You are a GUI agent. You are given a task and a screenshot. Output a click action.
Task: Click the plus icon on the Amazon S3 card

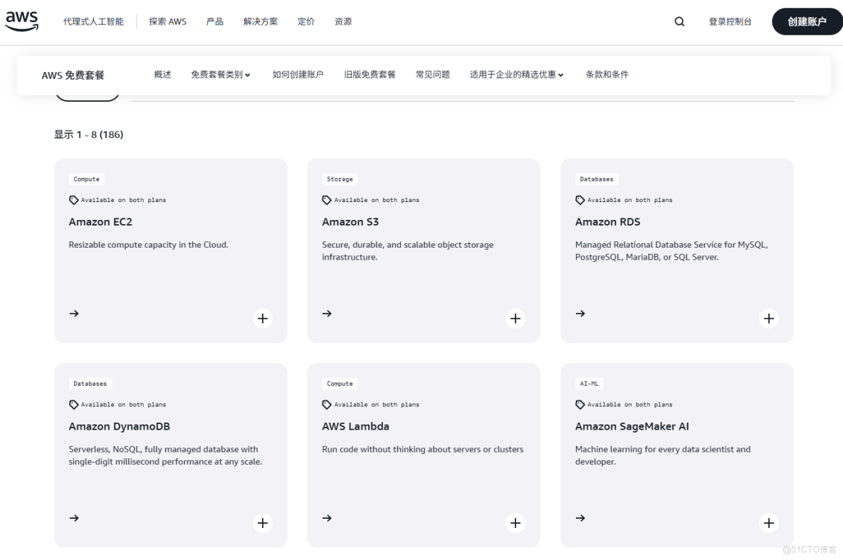coord(515,318)
